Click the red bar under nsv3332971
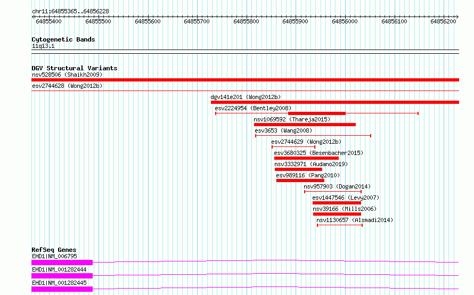474x295 pixels. [x=298, y=169]
